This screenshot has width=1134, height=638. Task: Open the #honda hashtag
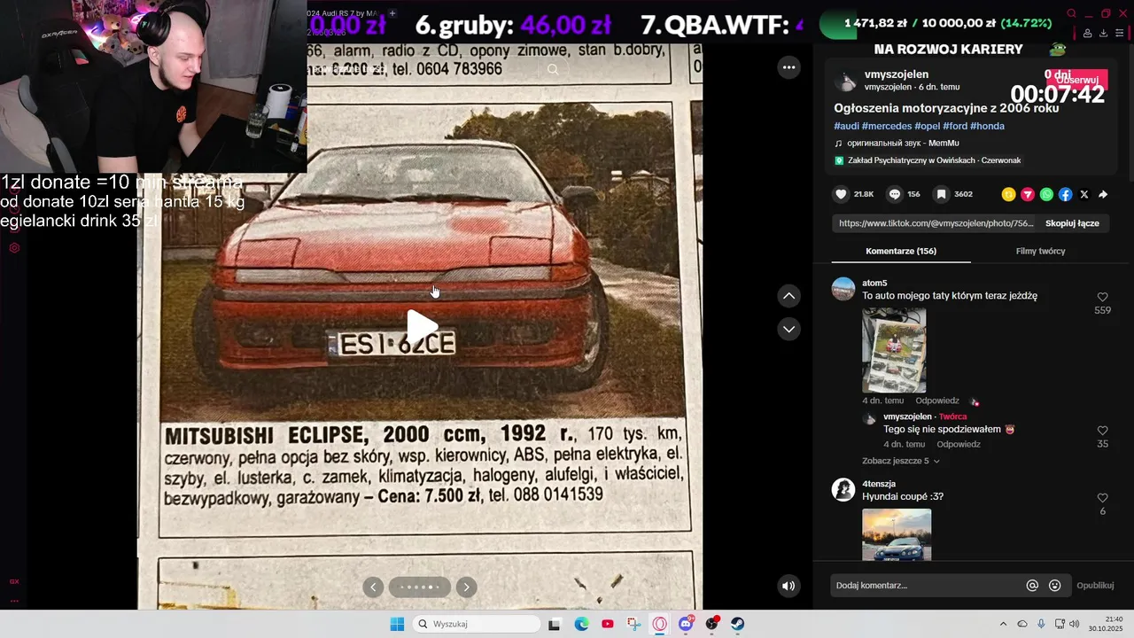(987, 126)
